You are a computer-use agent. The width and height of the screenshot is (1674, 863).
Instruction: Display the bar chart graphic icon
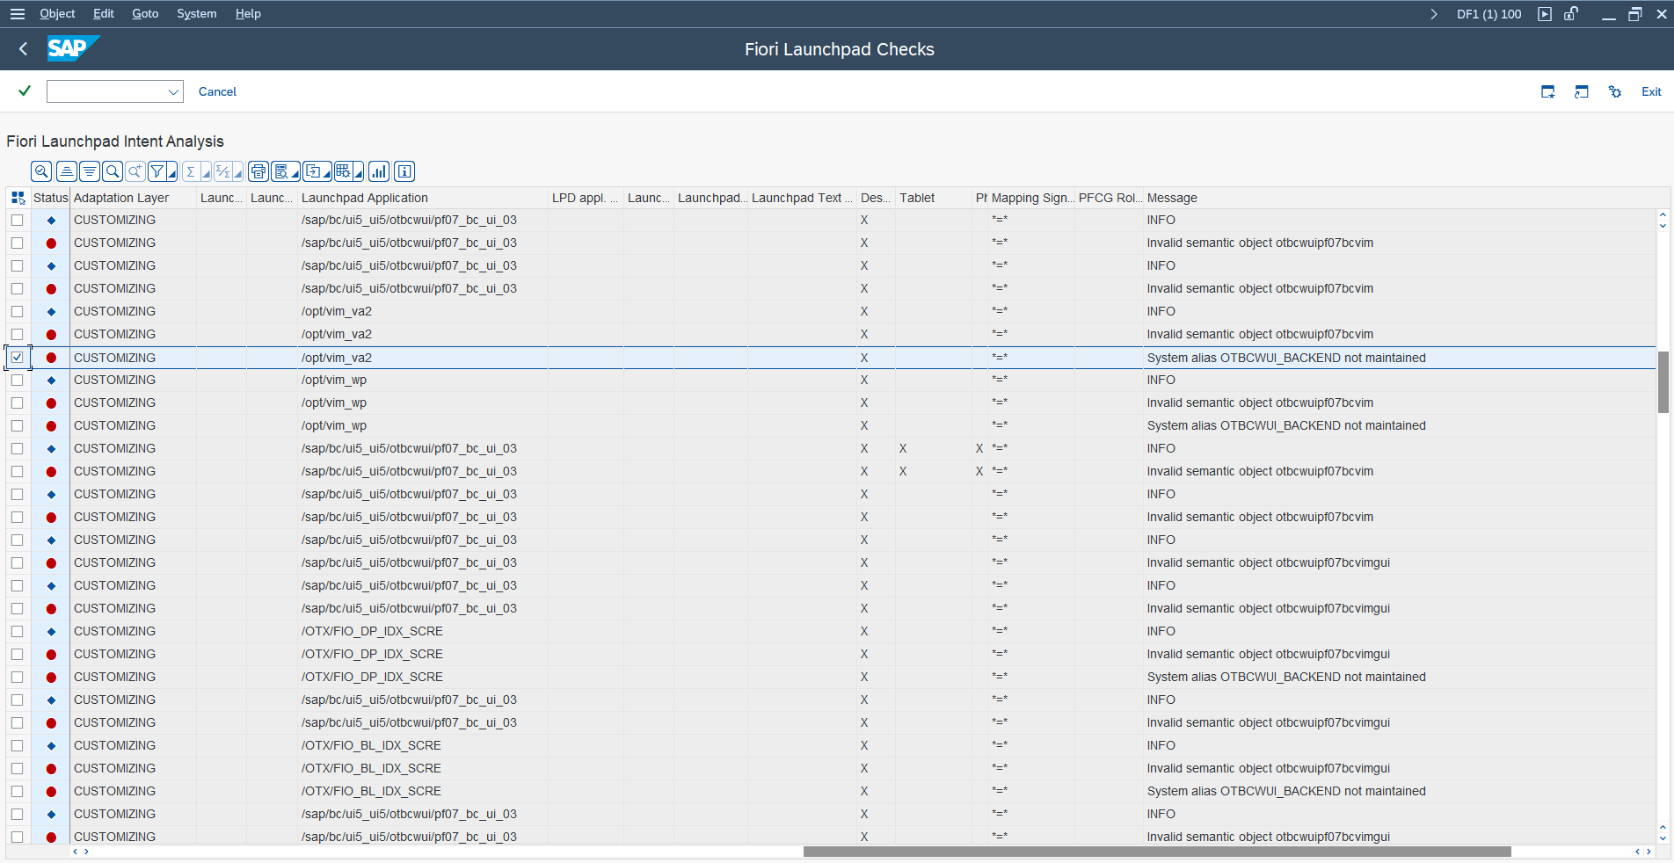[x=379, y=171]
